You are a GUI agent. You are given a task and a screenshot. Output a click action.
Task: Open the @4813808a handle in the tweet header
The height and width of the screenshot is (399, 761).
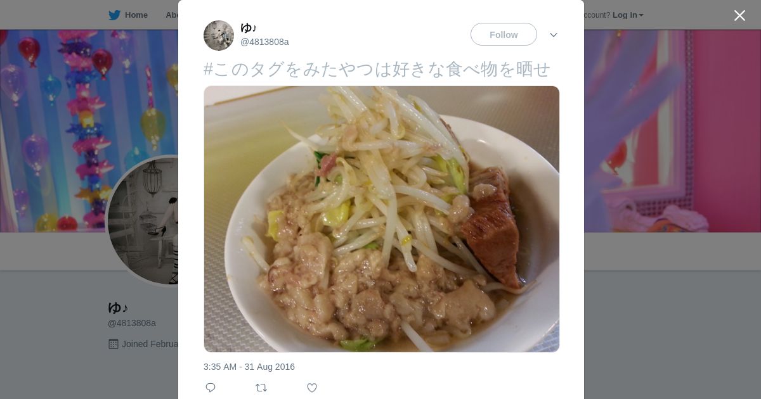pyautogui.click(x=264, y=42)
